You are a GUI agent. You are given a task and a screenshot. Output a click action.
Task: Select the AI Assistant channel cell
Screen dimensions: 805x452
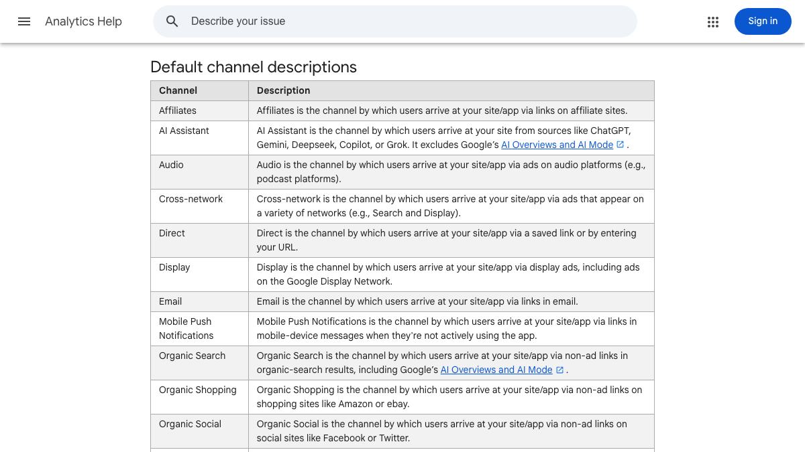(200, 138)
